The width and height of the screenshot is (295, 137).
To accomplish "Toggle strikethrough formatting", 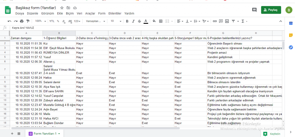I will pyautogui.click(x=139, y=21).
